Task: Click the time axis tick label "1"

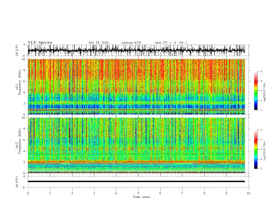Action: 50,193
